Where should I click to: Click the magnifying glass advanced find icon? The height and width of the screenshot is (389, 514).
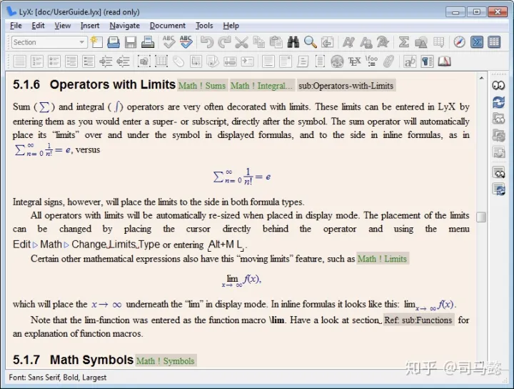point(310,42)
